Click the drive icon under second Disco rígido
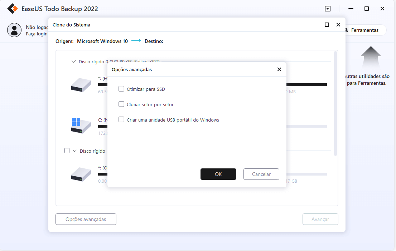396x251 pixels. coord(81,174)
